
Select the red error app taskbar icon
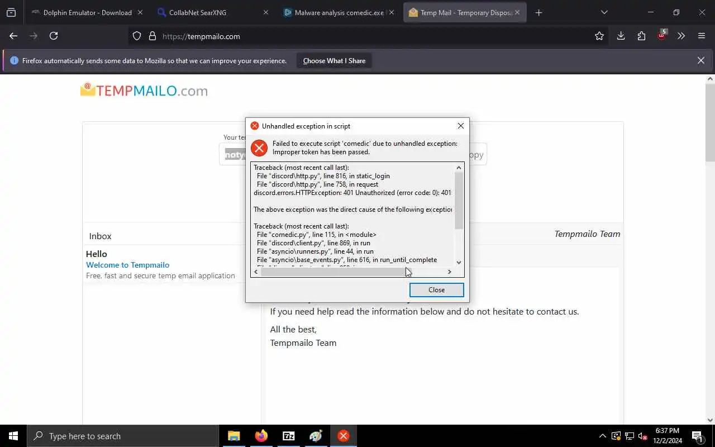(x=344, y=436)
